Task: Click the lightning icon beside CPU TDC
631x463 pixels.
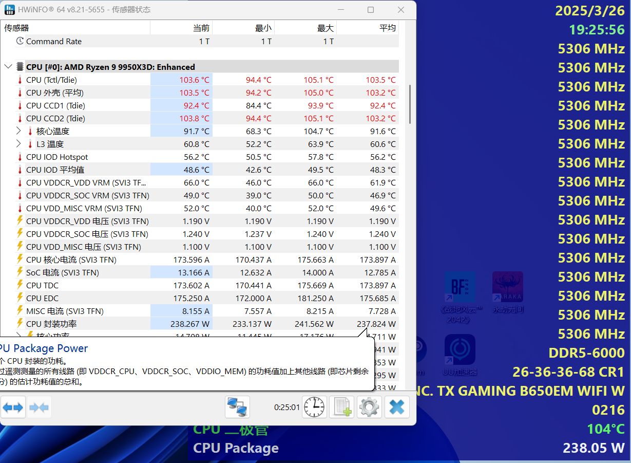Action: (x=19, y=285)
